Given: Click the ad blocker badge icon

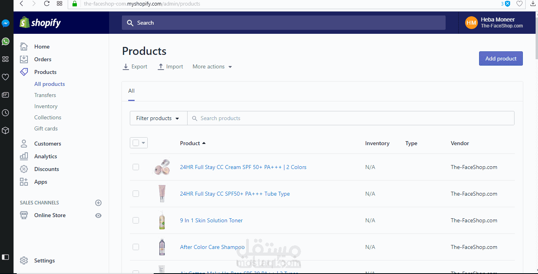Looking at the screenshot, I should tap(507, 4).
